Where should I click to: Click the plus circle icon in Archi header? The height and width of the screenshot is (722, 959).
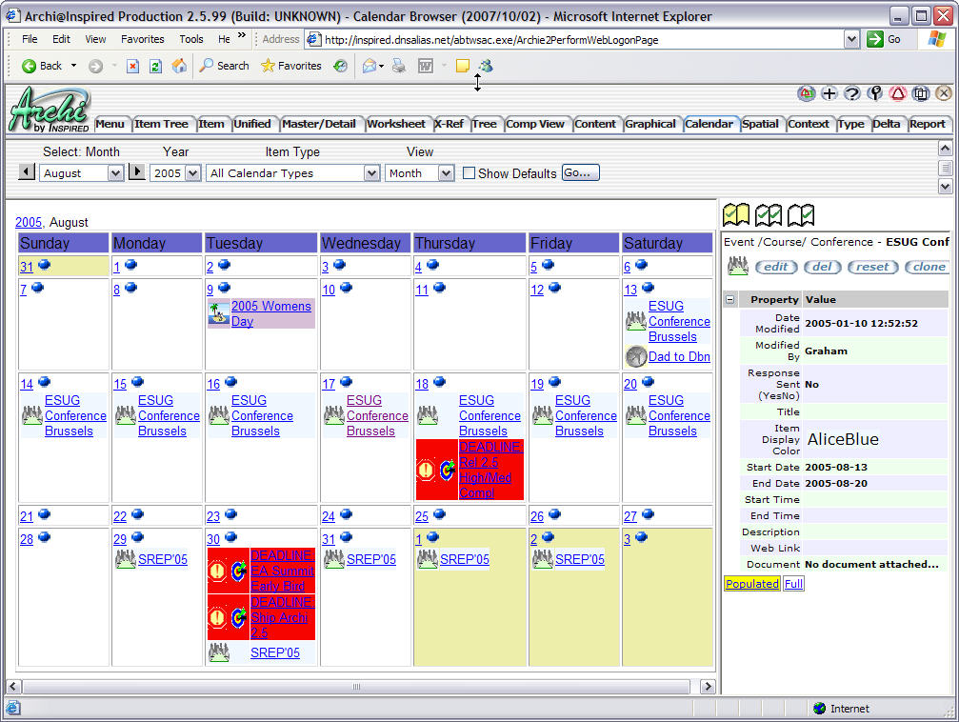pyautogui.click(x=829, y=93)
